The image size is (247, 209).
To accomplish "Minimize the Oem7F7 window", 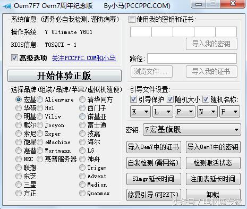I will [199, 4].
